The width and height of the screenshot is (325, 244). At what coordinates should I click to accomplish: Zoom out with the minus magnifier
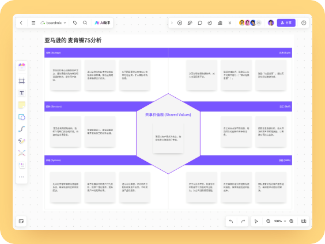[268, 221]
